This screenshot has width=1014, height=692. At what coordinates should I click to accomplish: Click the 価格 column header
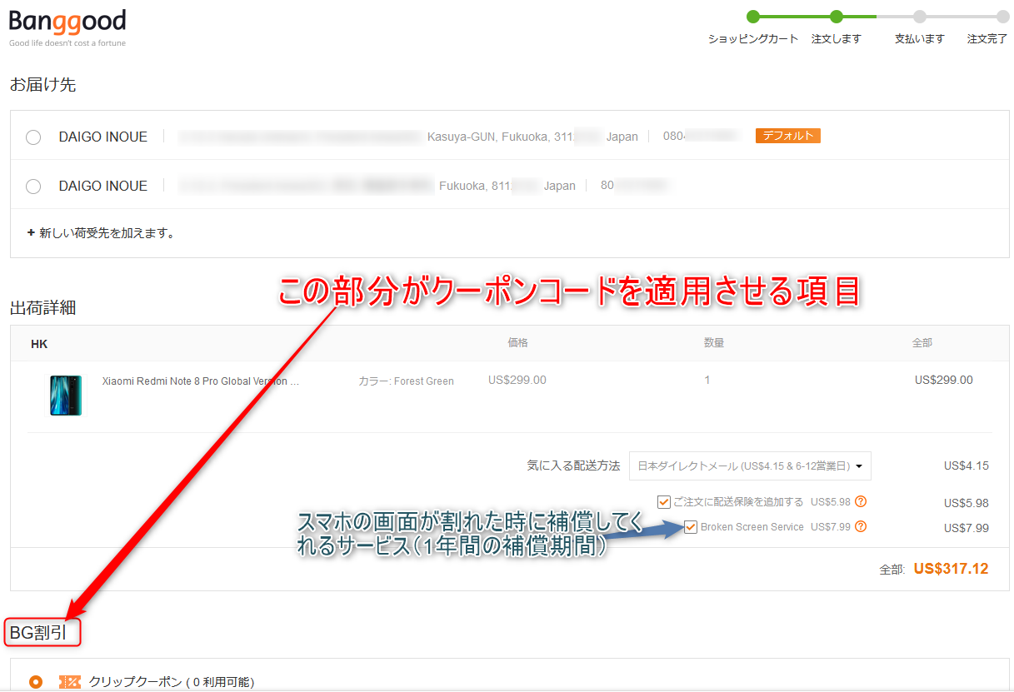(518, 342)
